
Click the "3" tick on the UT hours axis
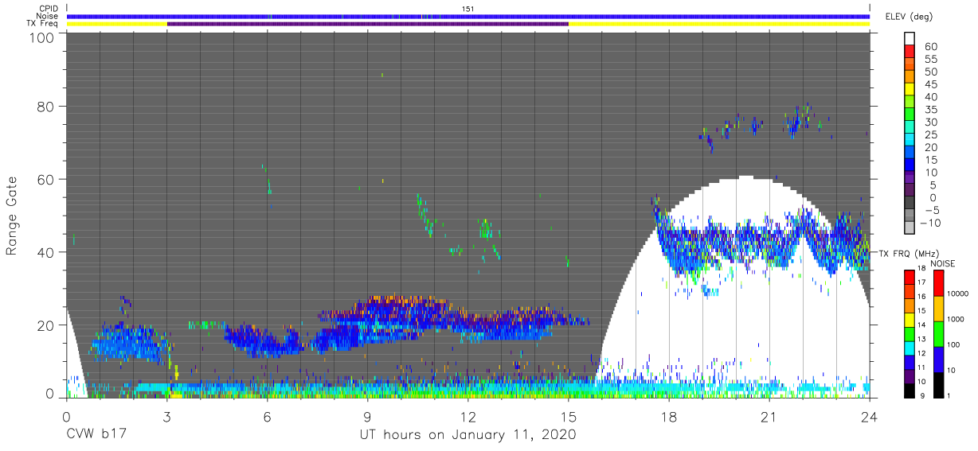[167, 417]
